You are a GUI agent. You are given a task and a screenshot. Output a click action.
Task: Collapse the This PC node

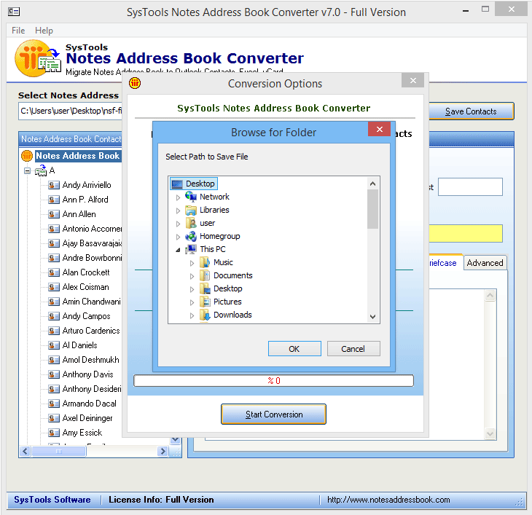(178, 250)
